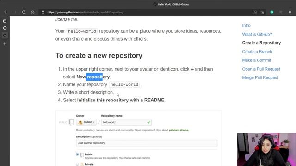View site info via the lock icon

(x=43, y=12)
